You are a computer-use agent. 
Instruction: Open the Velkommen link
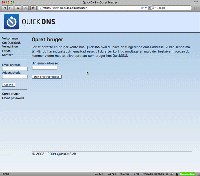[10, 38]
